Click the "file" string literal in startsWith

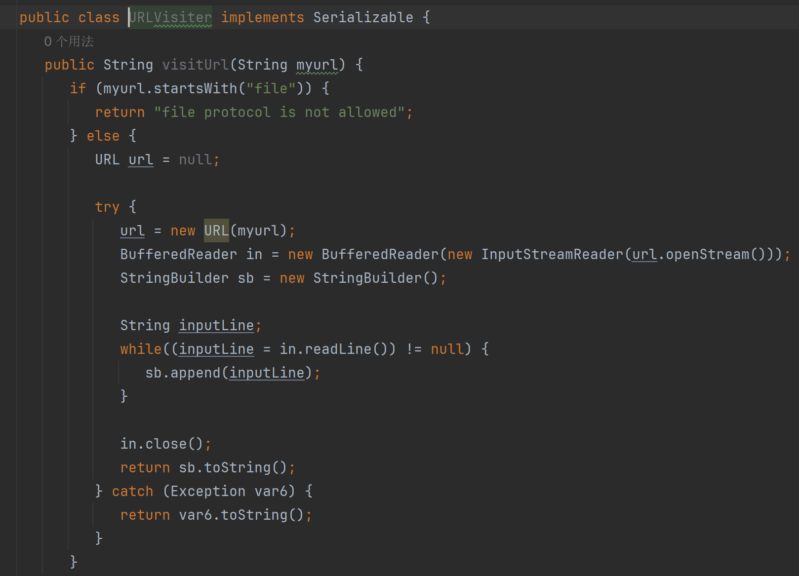[271, 88]
